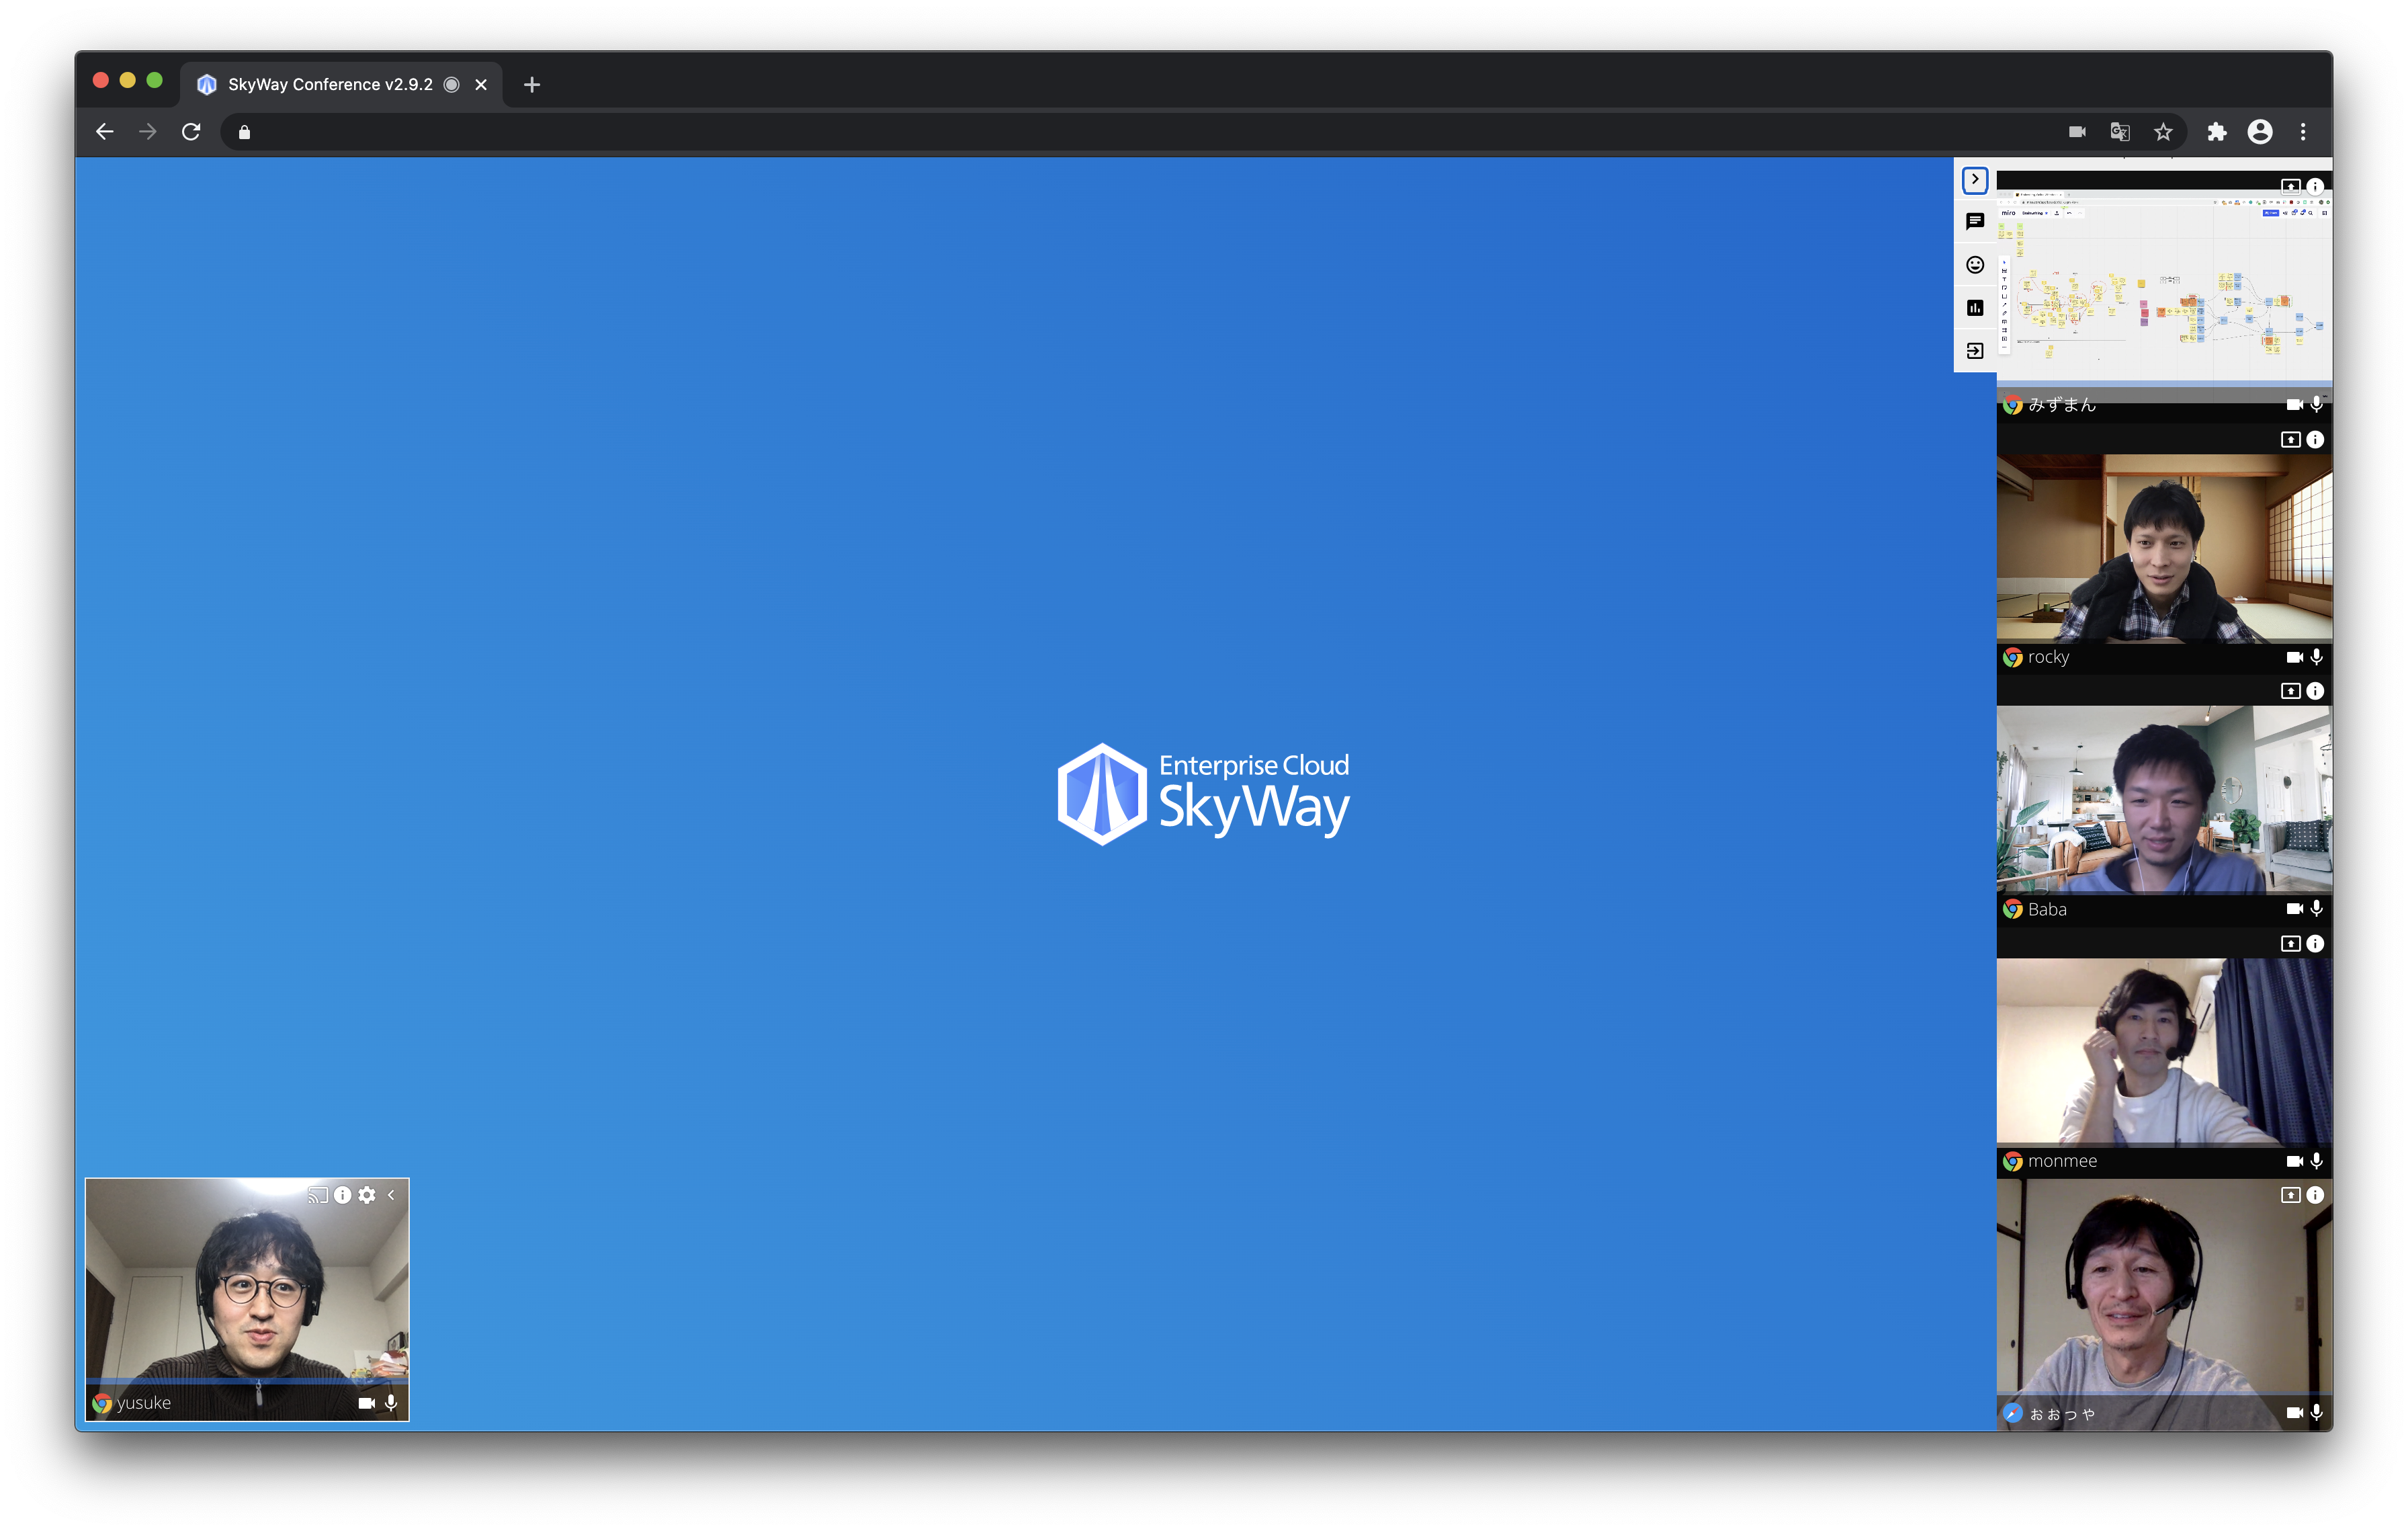This screenshot has width=2408, height=1531.
Task: Show info for rocky's stream
Action: pos(2315,440)
